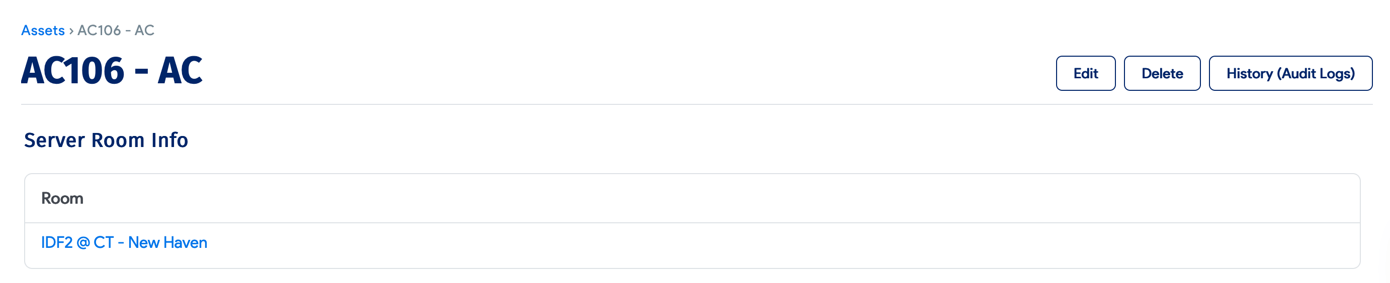Screen dimensions: 1390x283
Task: Click the Assets breadcrumb link
Action: (43, 30)
